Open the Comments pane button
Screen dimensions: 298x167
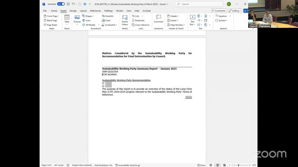point(219,11)
